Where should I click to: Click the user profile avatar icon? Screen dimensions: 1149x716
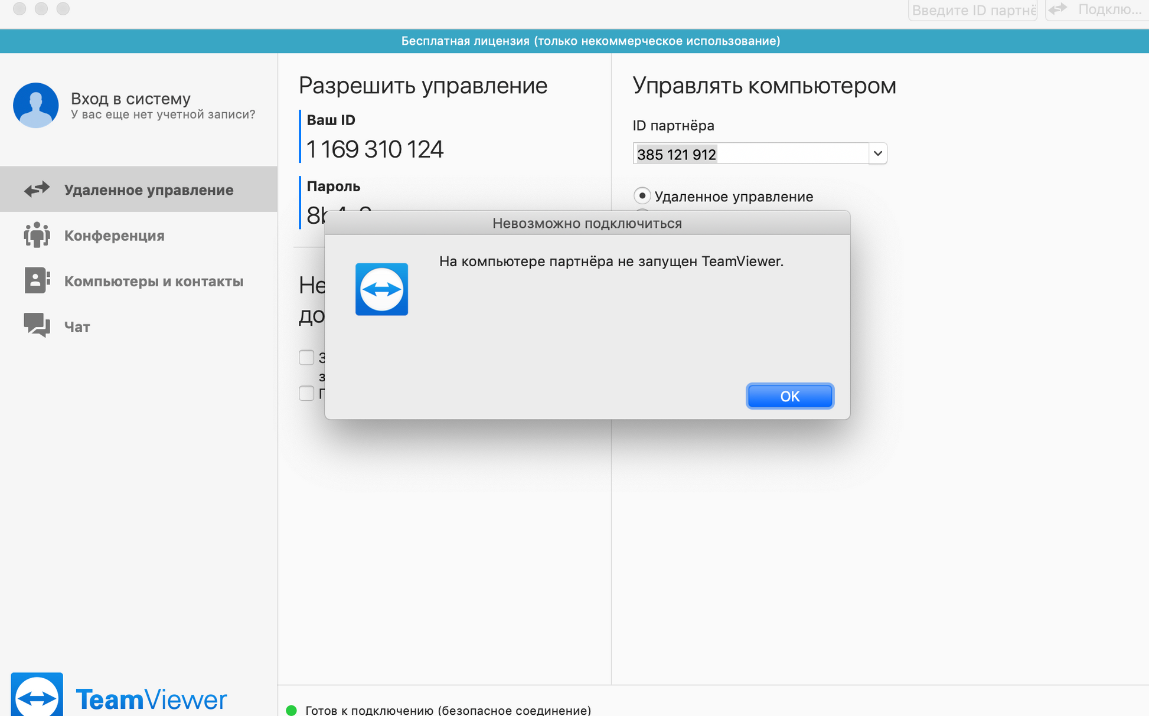(x=35, y=105)
